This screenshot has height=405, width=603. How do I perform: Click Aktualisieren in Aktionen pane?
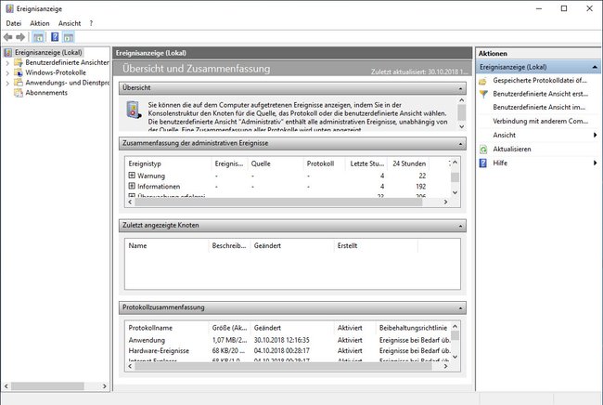pos(512,150)
